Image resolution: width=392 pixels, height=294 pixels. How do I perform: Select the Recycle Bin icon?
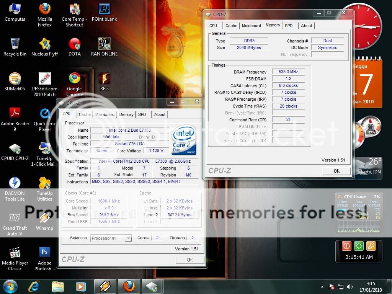coord(15,47)
